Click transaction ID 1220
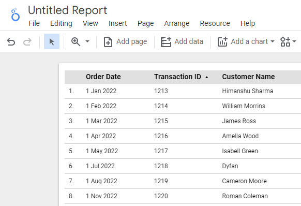301x206 pixels. tap(161, 196)
